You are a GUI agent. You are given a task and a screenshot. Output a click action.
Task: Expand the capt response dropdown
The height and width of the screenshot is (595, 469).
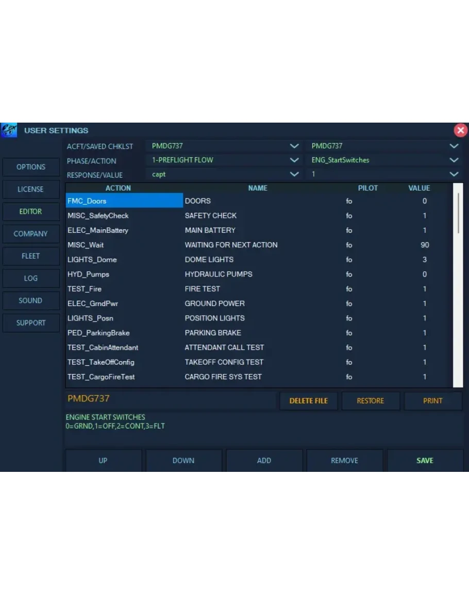(x=294, y=175)
